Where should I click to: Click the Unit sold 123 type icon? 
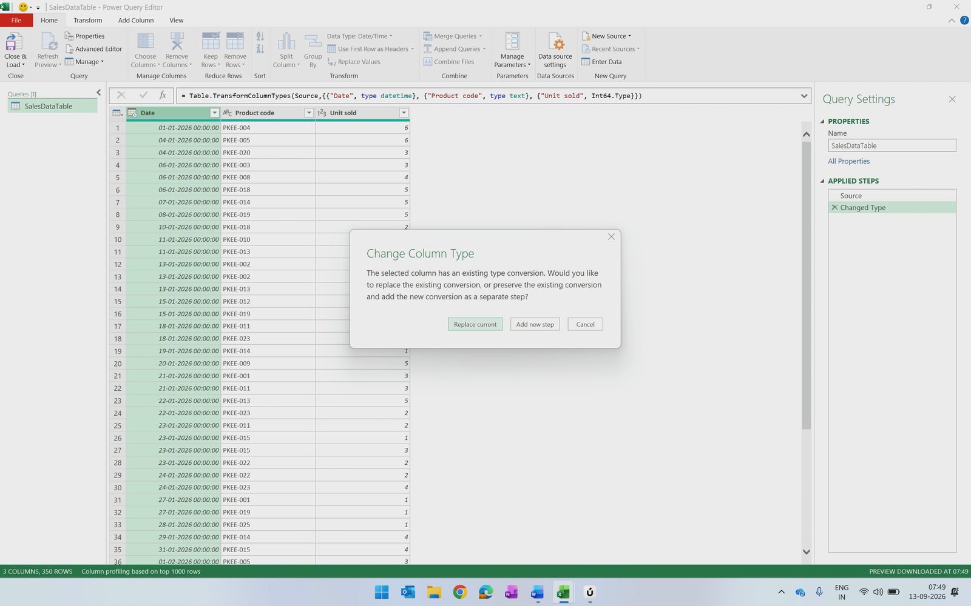[322, 113]
